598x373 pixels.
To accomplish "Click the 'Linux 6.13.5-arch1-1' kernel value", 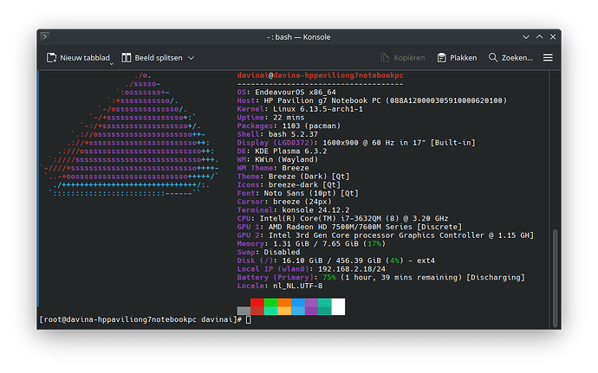I will coord(318,109).
